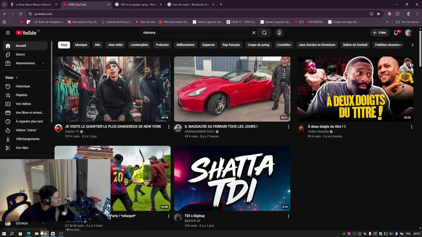Image resolution: width=422 pixels, height=237 pixels.
Task: Open GOTAGA channel subscription
Action: click(25, 224)
